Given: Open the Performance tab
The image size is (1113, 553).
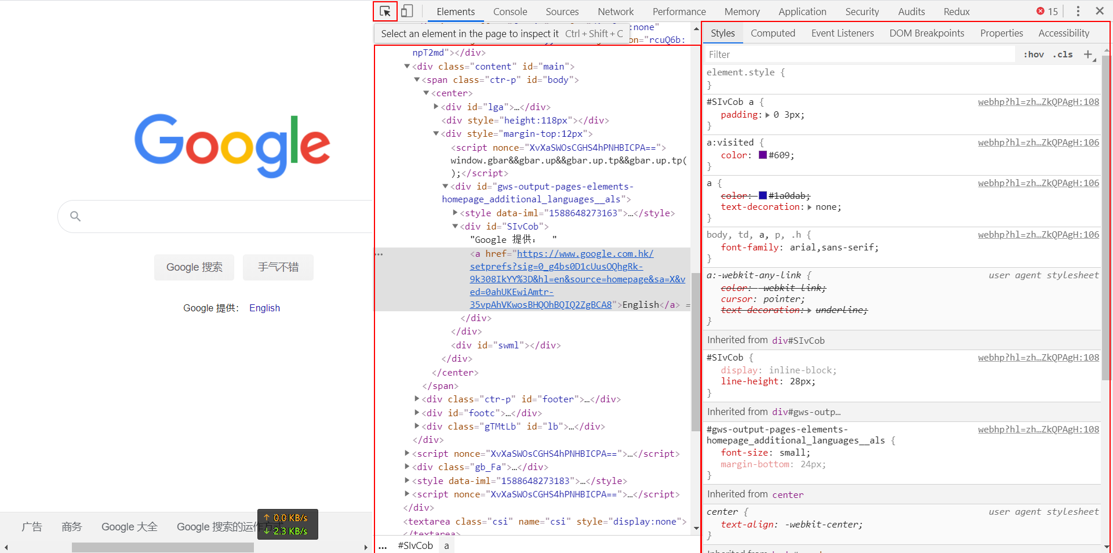Looking at the screenshot, I should pos(679,12).
